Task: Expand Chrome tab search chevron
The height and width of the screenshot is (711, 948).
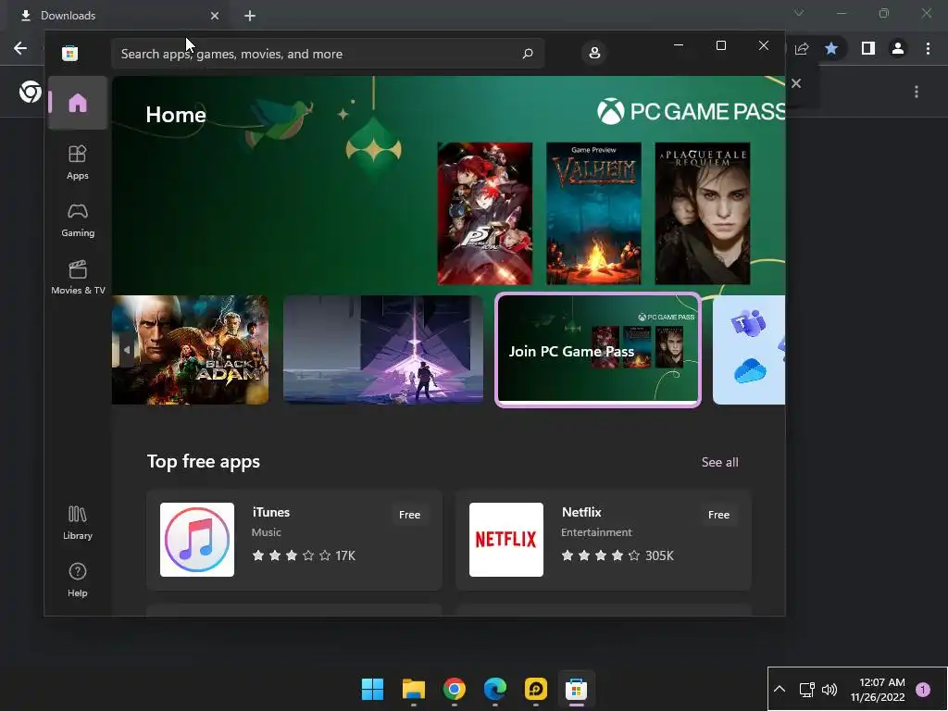Action: 799,13
